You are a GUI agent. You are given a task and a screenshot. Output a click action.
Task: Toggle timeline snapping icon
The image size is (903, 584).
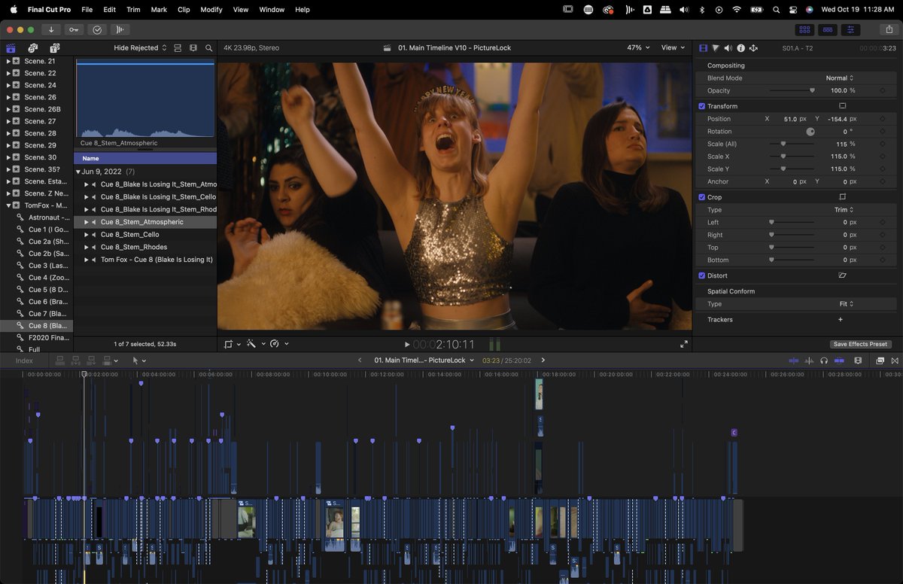pyautogui.click(x=839, y=360)
